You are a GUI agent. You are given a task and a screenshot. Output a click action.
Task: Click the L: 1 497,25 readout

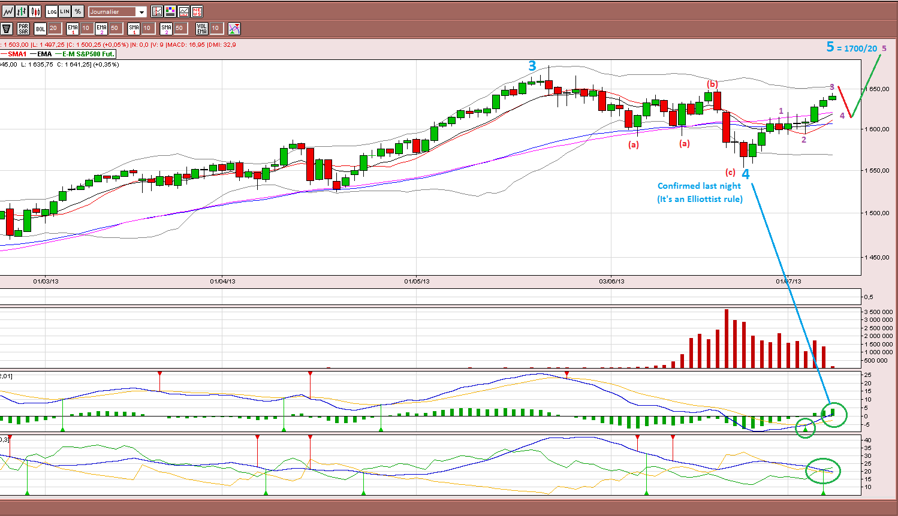48,44
